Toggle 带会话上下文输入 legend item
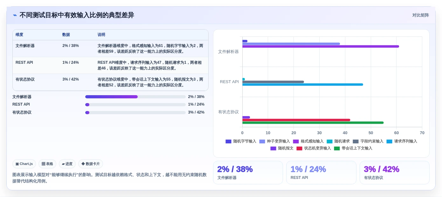The image size is (442, 197). pos(353,148)
